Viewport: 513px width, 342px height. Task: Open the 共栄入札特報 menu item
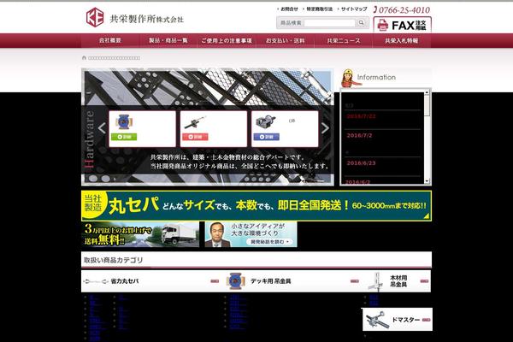402,40
